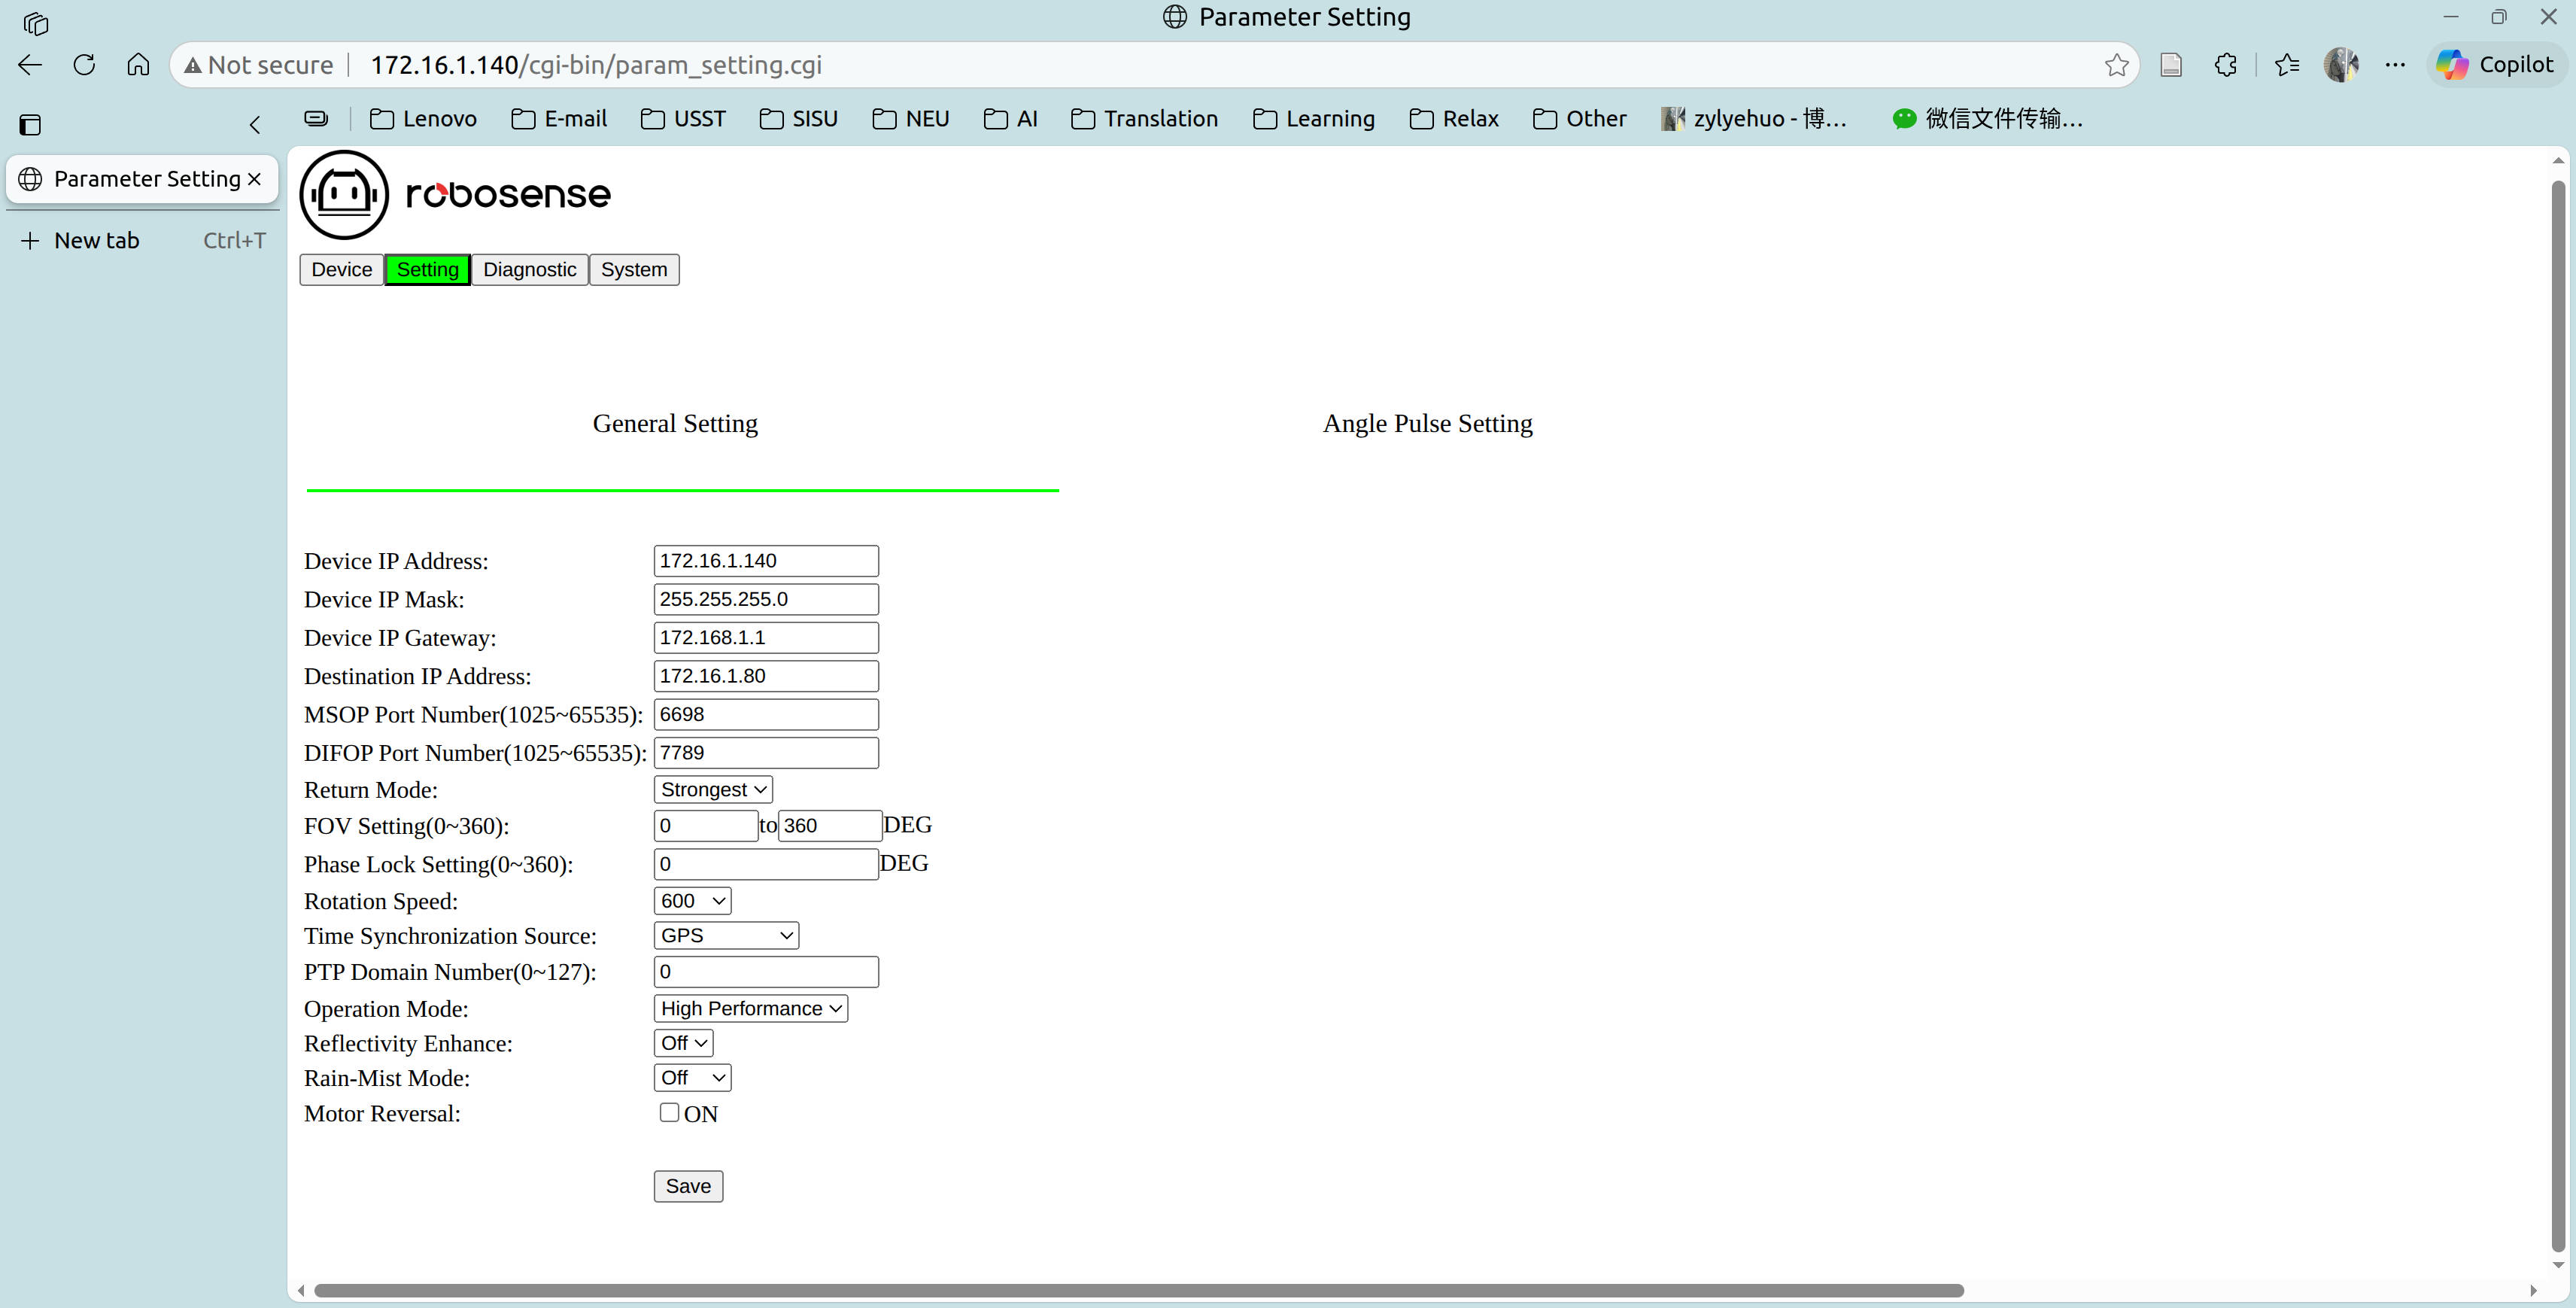Expand the Operation Mode dropdown

(750, 1009)
